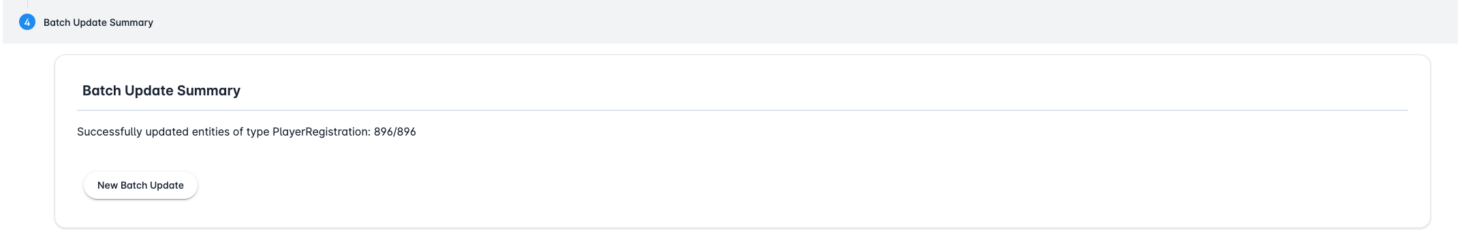Start a New Batch Update
Screen dimensions: 1462x252
(x=140, y=185)
